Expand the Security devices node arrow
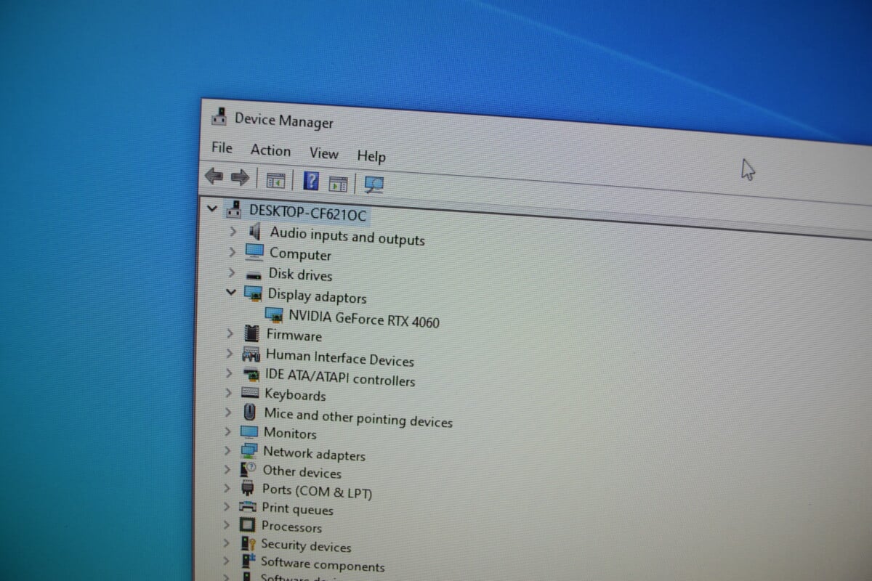Screen dimensions: 872x581 [227, 543]
